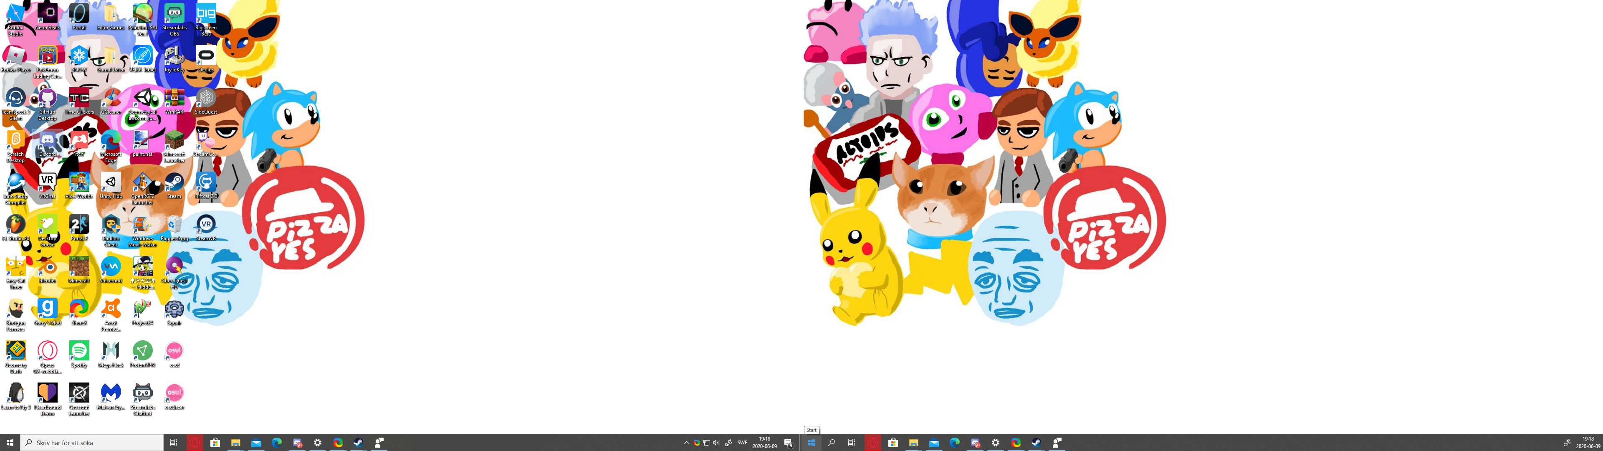Open Settings gear on right monitor taskbar

[995, 443]
